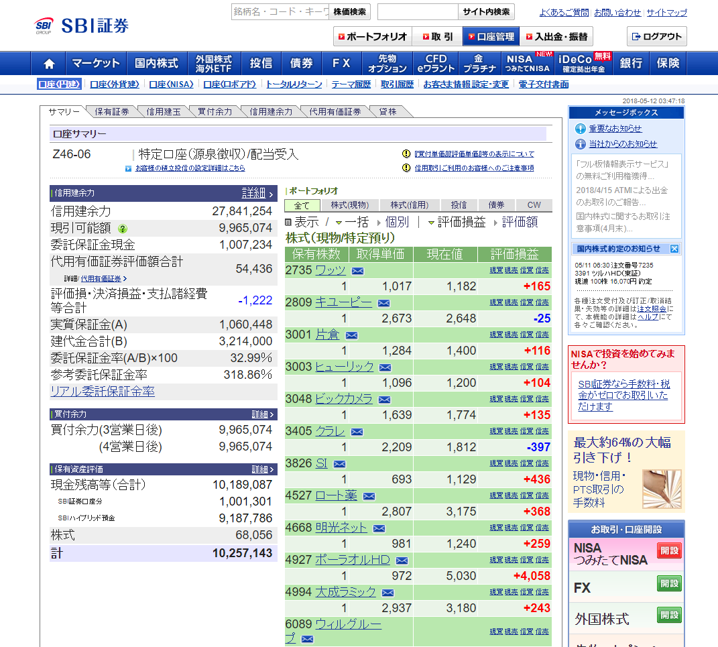Image resolution: width=718 pixels, height=647 pixels.
Task: Select the 株式(現物) portfolio tab
Action: point(350,205)
